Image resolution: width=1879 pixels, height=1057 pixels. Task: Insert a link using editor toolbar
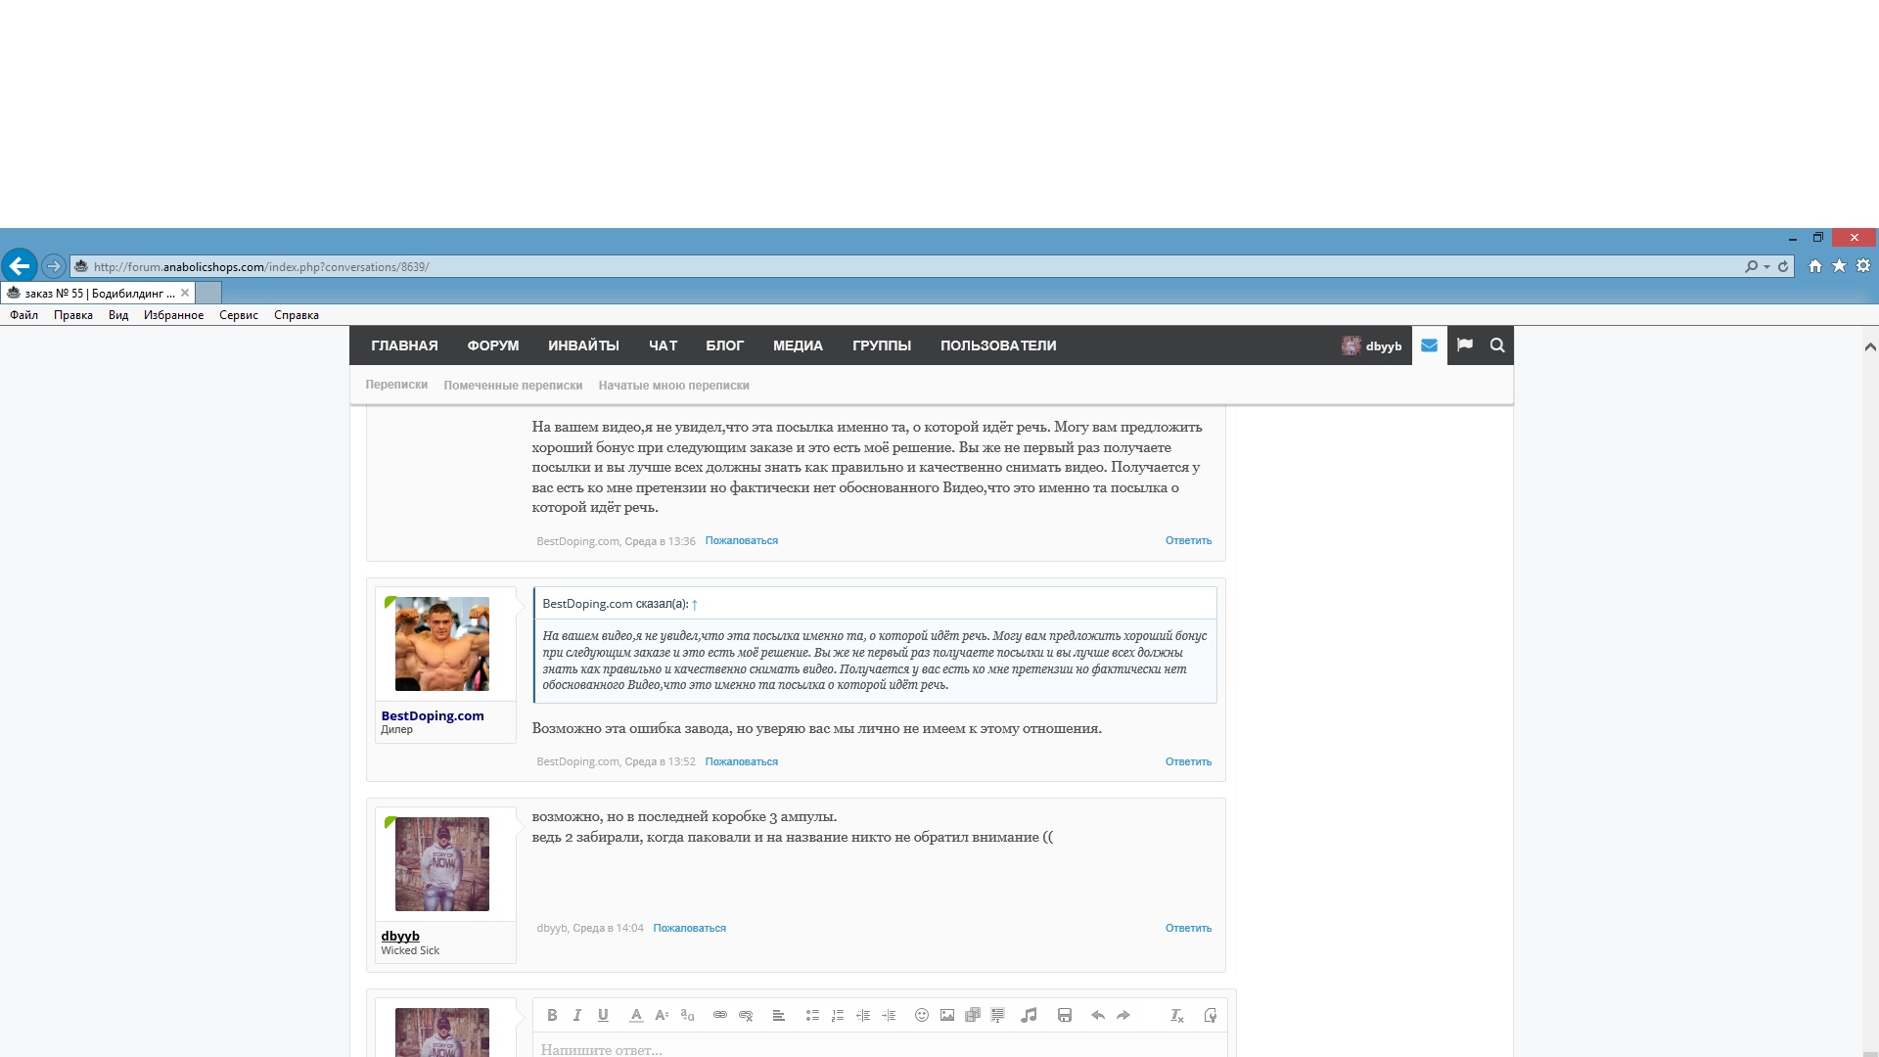(x=720, y=1015)
